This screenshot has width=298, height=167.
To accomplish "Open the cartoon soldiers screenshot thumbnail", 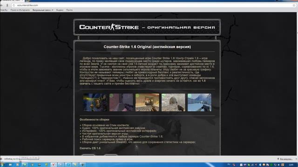I will pos(95,102).
